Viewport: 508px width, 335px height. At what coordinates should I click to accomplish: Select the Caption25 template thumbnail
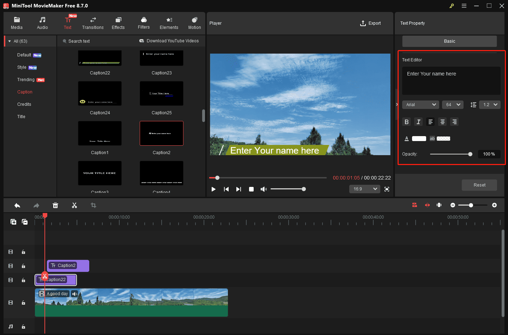coord(162,93)
